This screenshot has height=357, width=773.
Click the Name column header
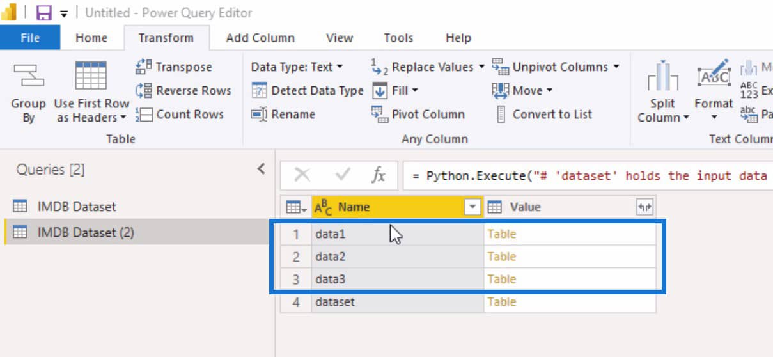(397, 207)
